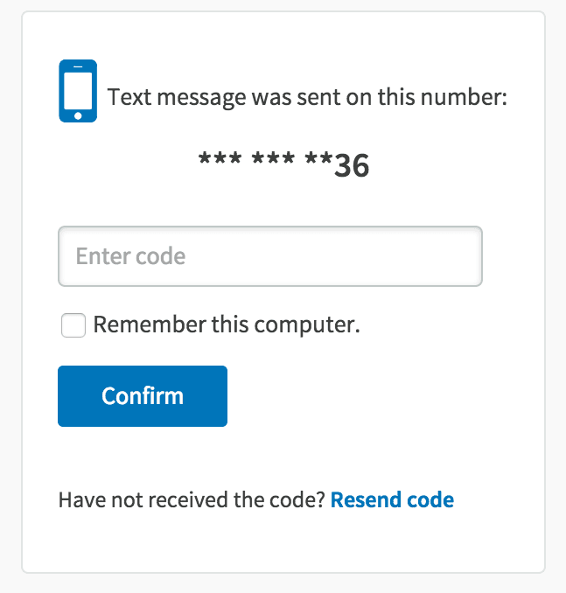This screenshot has height=593, width=566.
Task: Click the "Enter code" placeholder text
Action: (x=131, y=256)
